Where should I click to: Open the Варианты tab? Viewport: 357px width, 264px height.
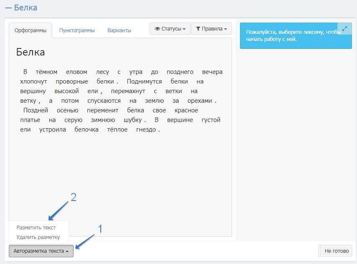pos(119,30)
